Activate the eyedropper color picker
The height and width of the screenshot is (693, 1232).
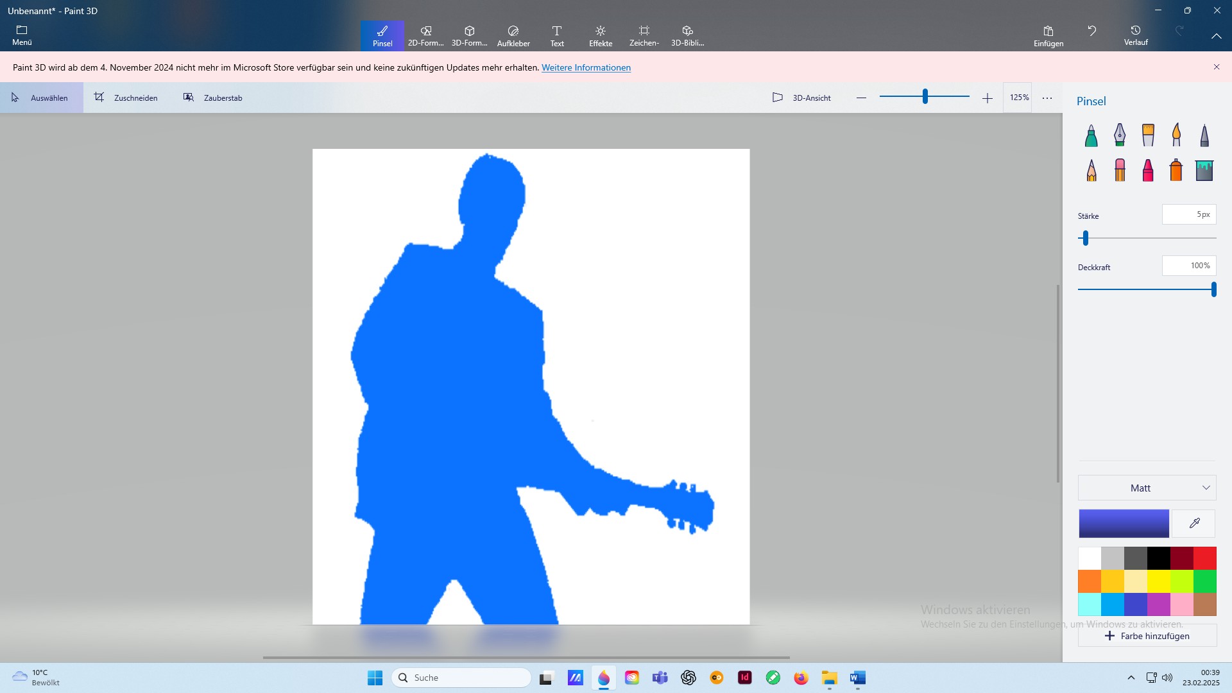tap(1194, 524)
